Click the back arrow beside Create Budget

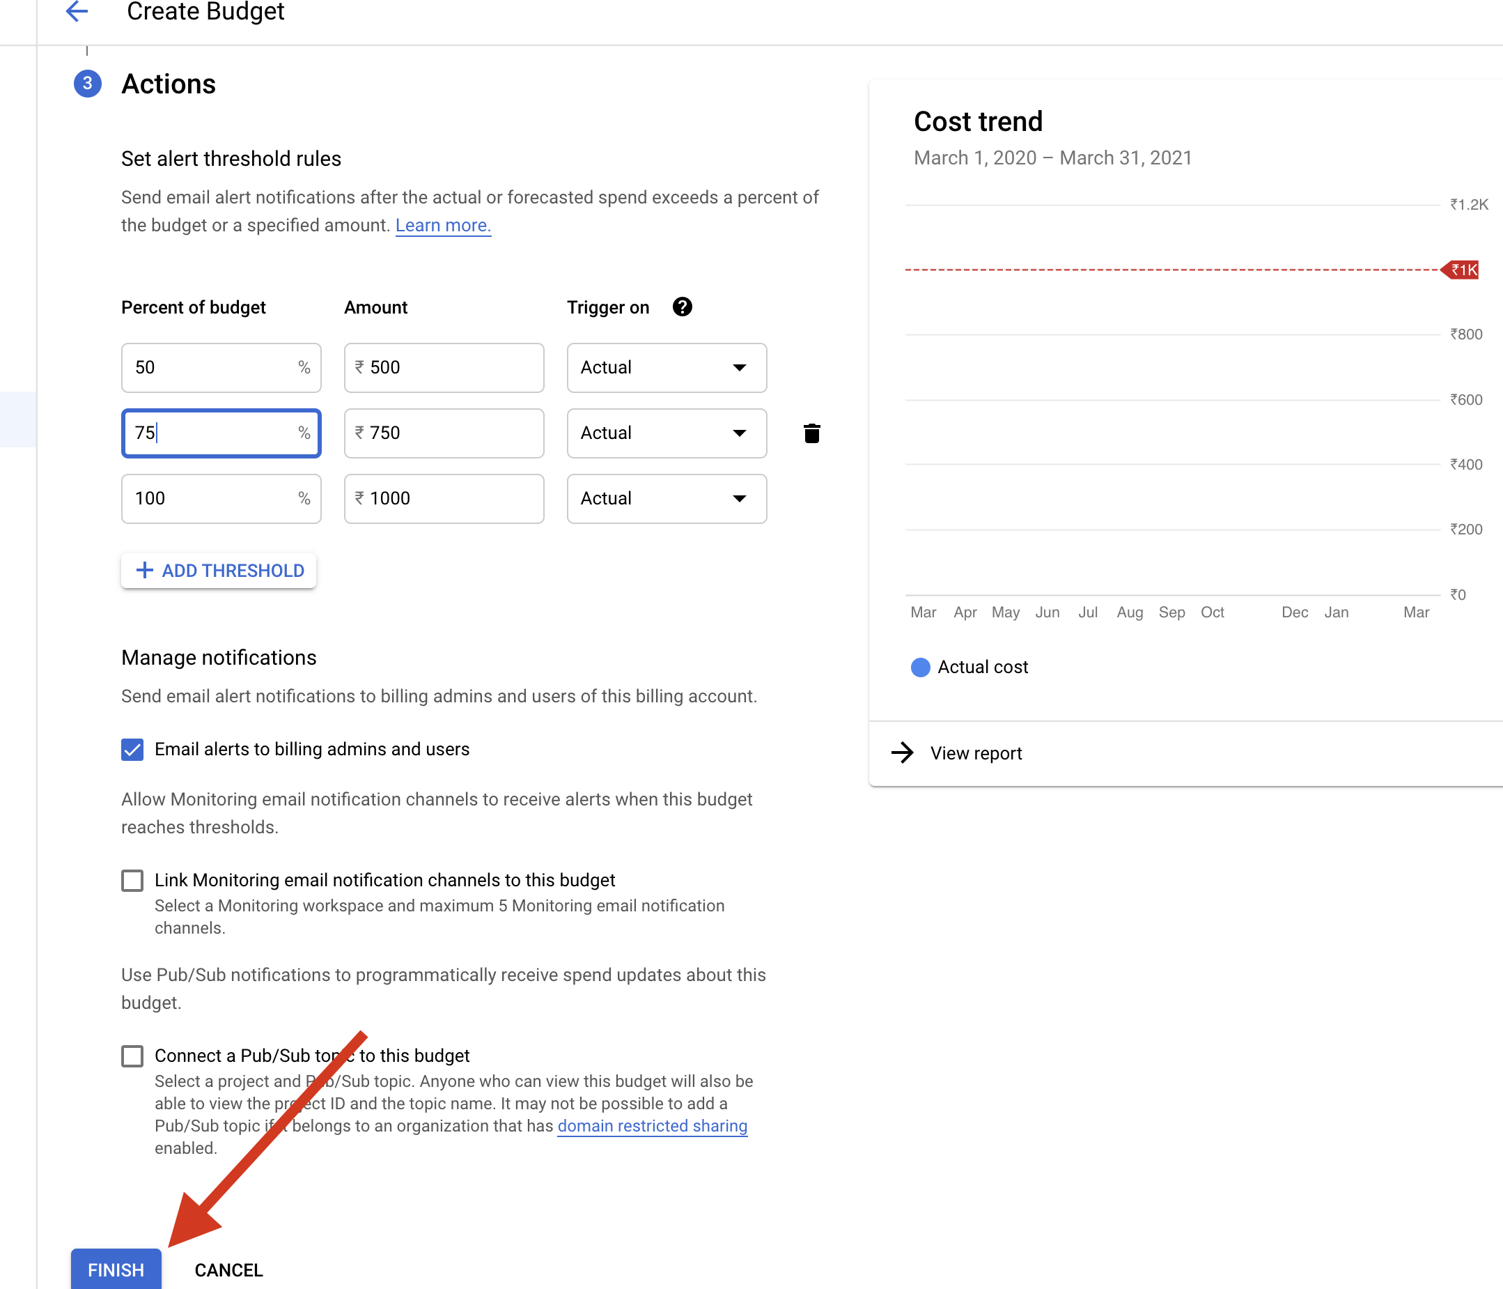point(77,12)
